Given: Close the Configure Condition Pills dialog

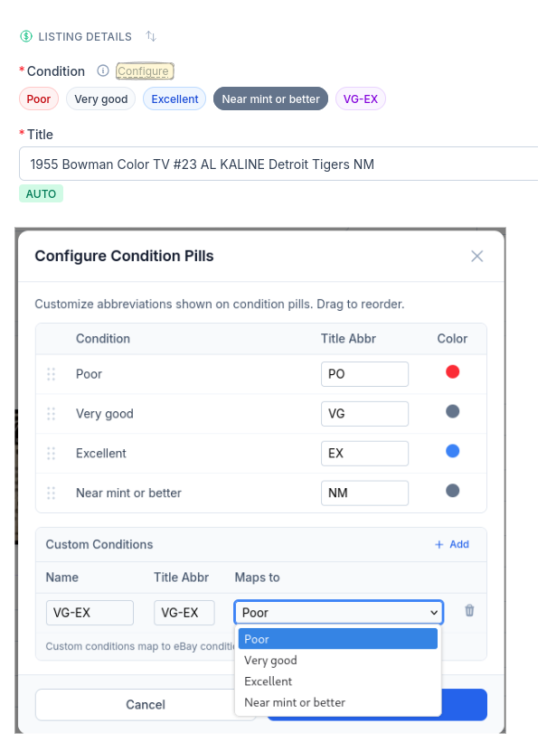Looking at the screenshot, I should pyautogui.click(x=477, y=256).
